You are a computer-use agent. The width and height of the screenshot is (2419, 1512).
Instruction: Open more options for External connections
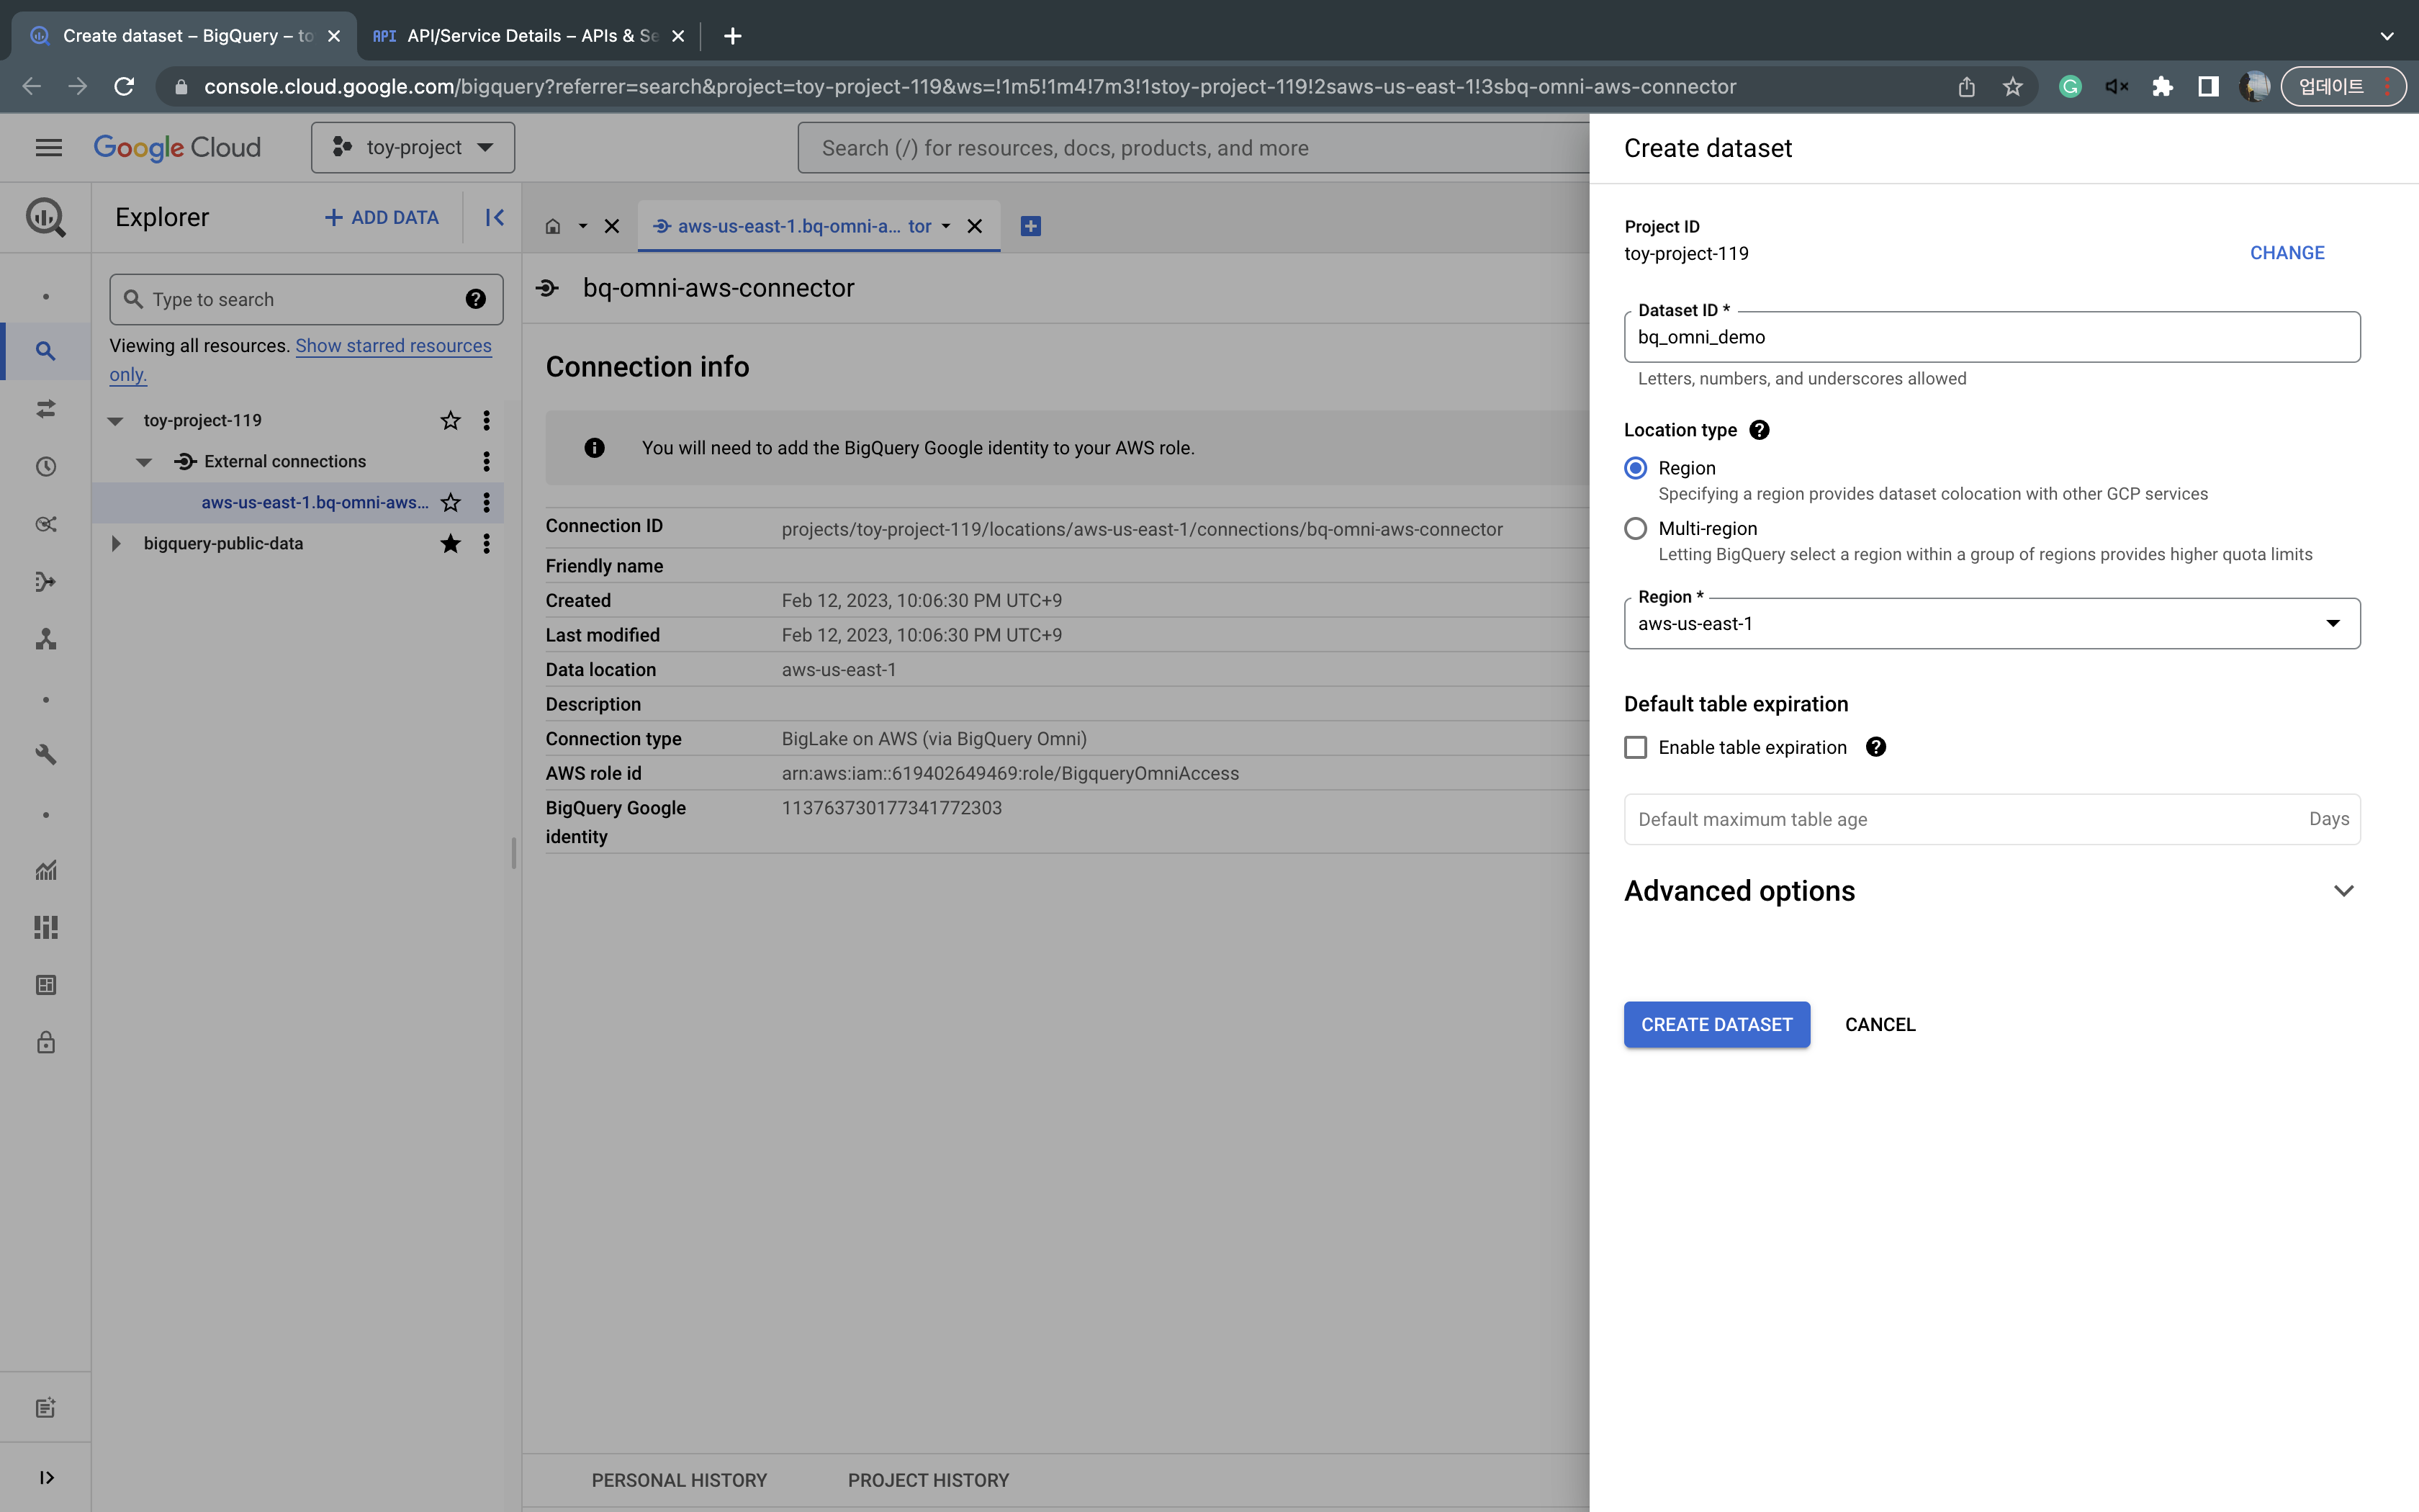tap(487, 462)
